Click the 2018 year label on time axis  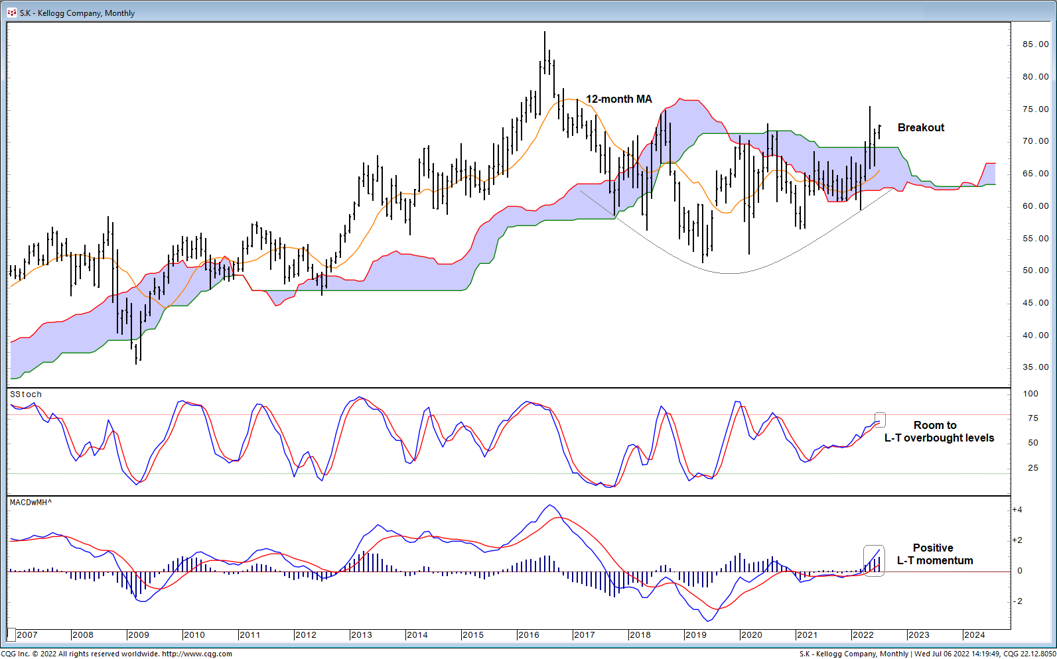640,635
